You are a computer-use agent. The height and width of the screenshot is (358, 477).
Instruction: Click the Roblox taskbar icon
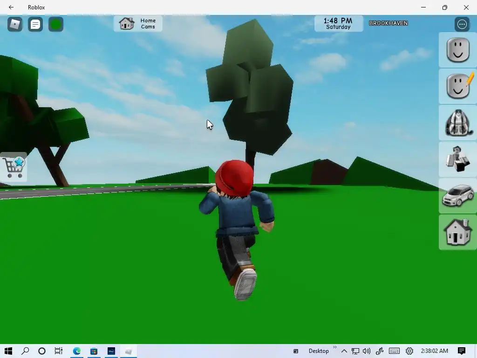coord(129,351)
